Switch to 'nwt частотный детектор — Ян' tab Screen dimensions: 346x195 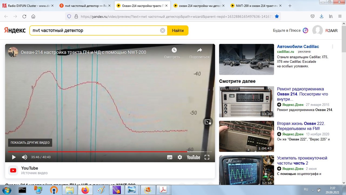(x=85, y=6)
